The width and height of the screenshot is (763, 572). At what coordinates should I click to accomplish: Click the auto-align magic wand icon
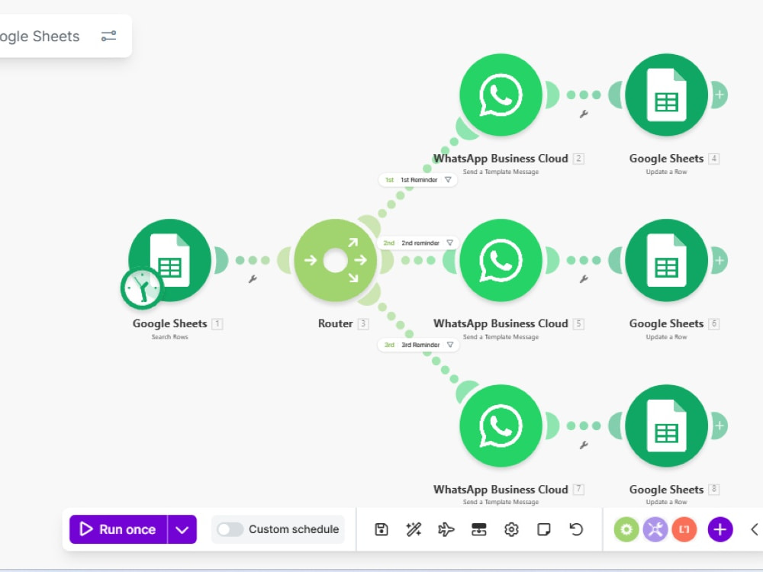click(x=414, y=529)
